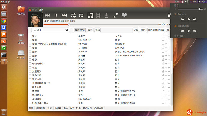Open the terminal from the launcher
This screenshot has height=116, width=207.
[4, 55]
